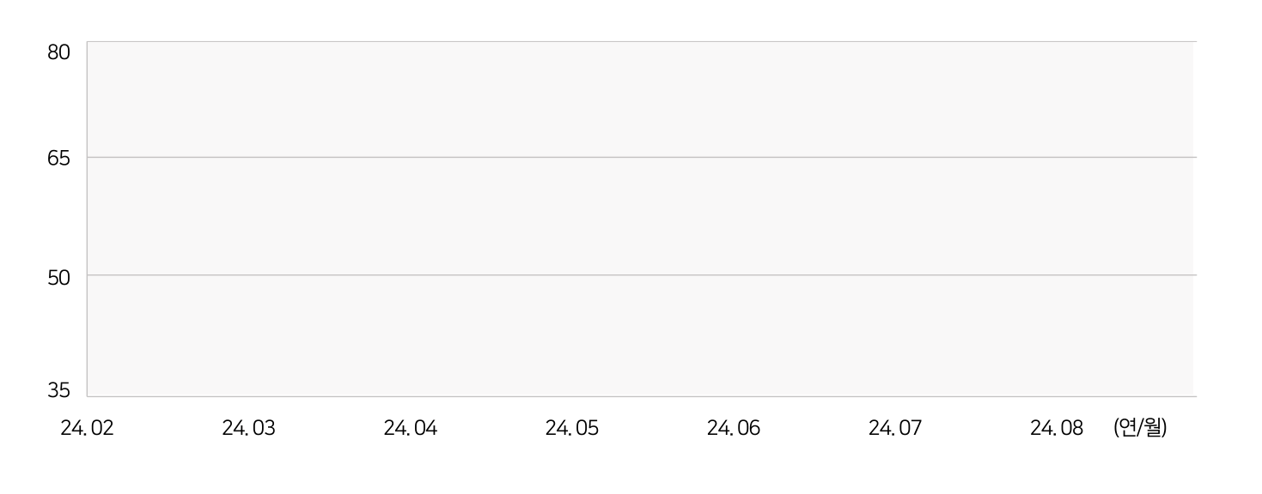The height and width of the screenshot is (494, 1262).
Task: Click plot band between 80 and 65 gridlines
Action: pos(641,99)
